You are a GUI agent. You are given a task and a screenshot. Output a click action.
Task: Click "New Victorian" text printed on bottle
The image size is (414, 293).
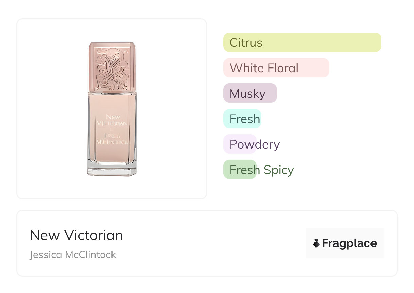tap(112, 120)
